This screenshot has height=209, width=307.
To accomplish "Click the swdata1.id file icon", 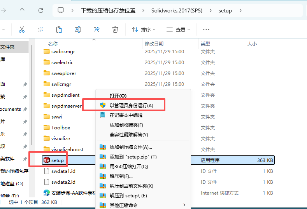I will (47, 171).
